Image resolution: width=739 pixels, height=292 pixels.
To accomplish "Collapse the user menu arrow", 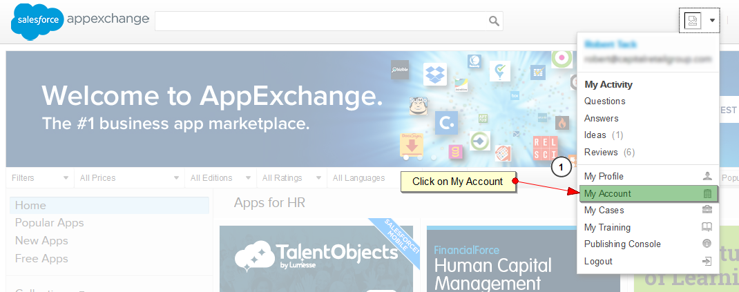I will click(712, 21).
